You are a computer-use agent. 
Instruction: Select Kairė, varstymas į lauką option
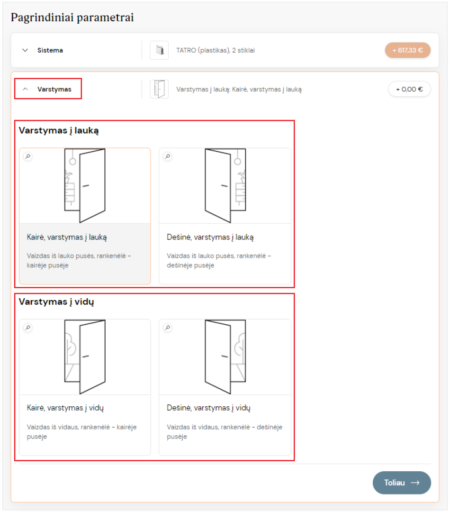pyautogui.click(x=85, y=216)
